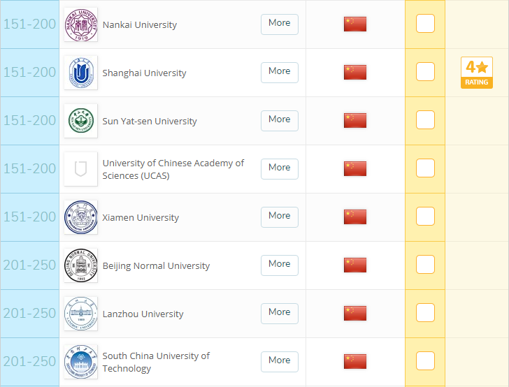
Task: Click the Xiamen University logo
Action: (80, 217)
